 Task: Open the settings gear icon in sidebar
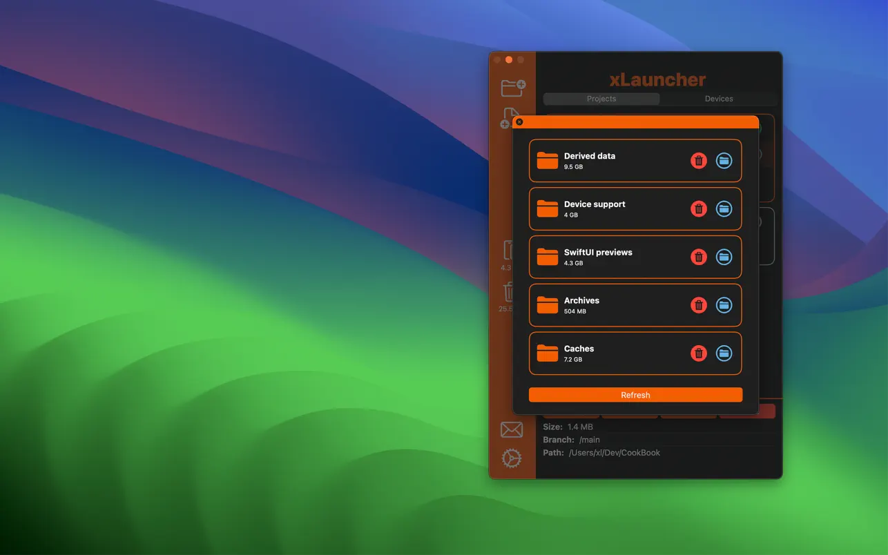(x=511, y=457)
